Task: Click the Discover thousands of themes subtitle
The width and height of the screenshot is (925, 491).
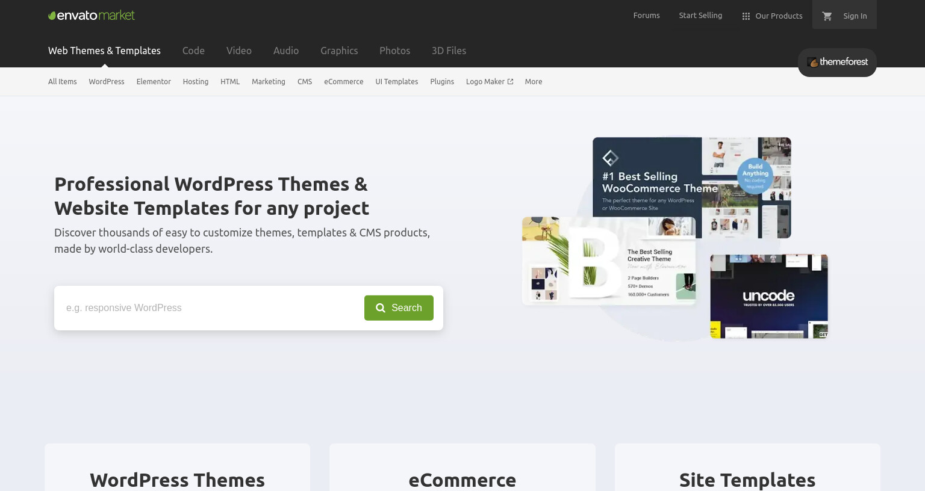Action: (242, 241)
